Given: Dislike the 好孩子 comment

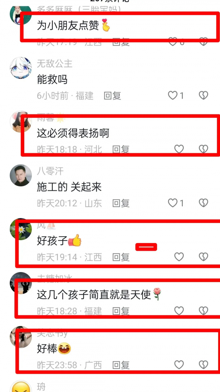Looking at the screenshot, I should [203, 257].
